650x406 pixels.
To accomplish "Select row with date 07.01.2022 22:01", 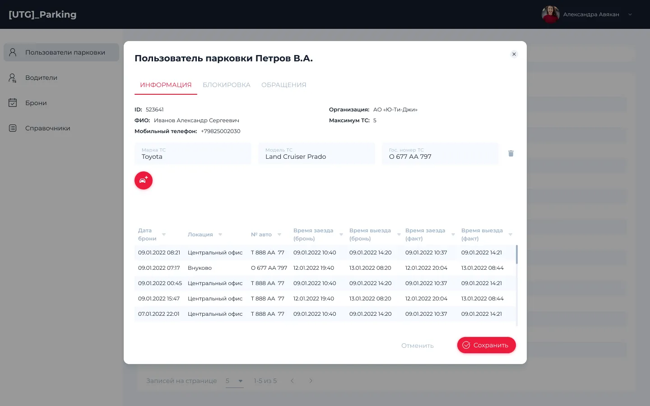I will [325, 314].
